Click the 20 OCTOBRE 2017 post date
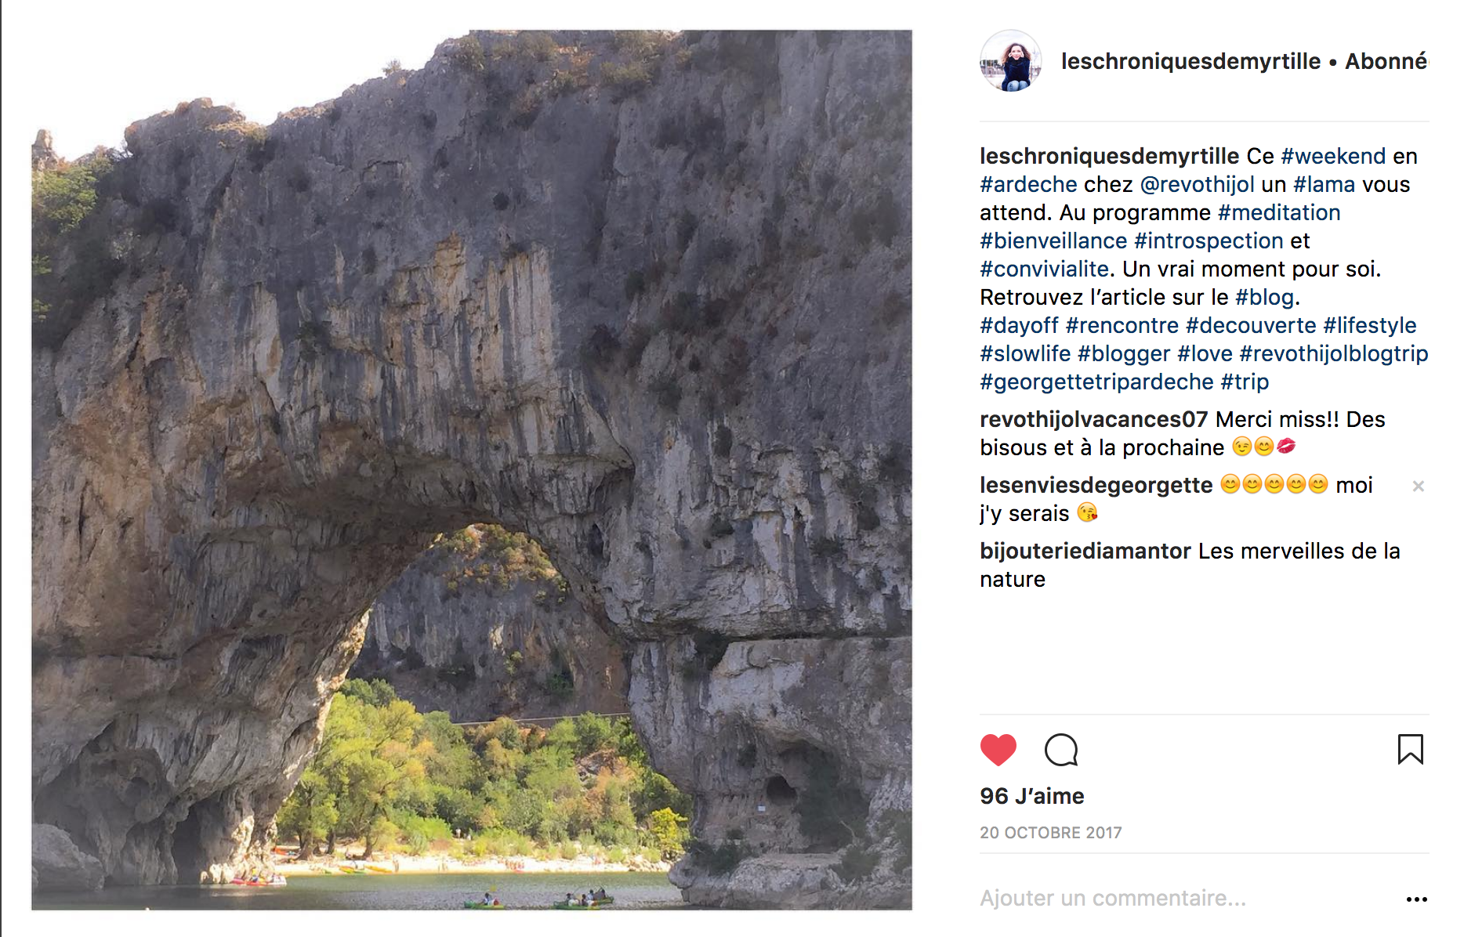1464x937 pixels. pyautogui.click(x=1050, y=833)
